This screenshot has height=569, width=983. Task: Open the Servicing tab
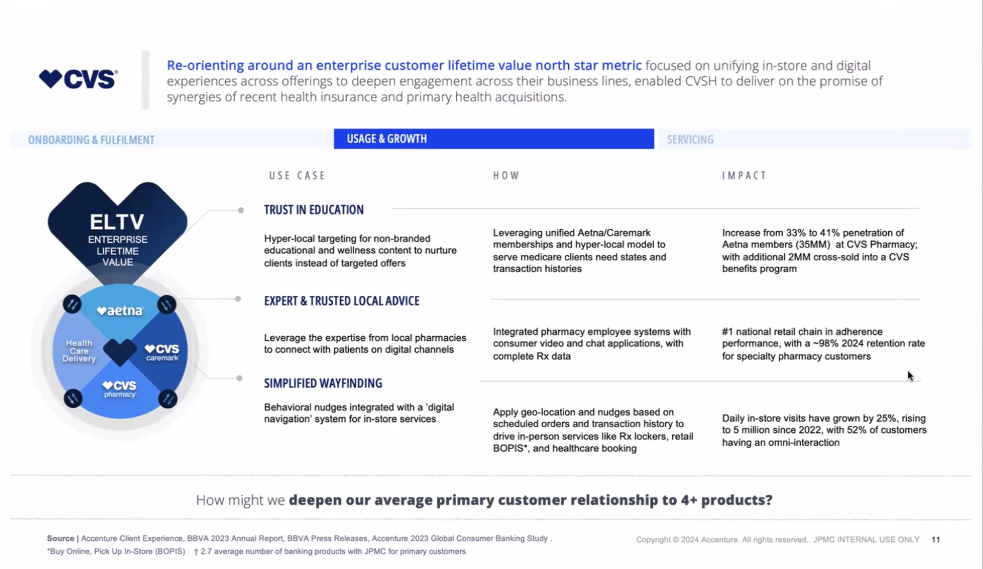tap(690, 140)
